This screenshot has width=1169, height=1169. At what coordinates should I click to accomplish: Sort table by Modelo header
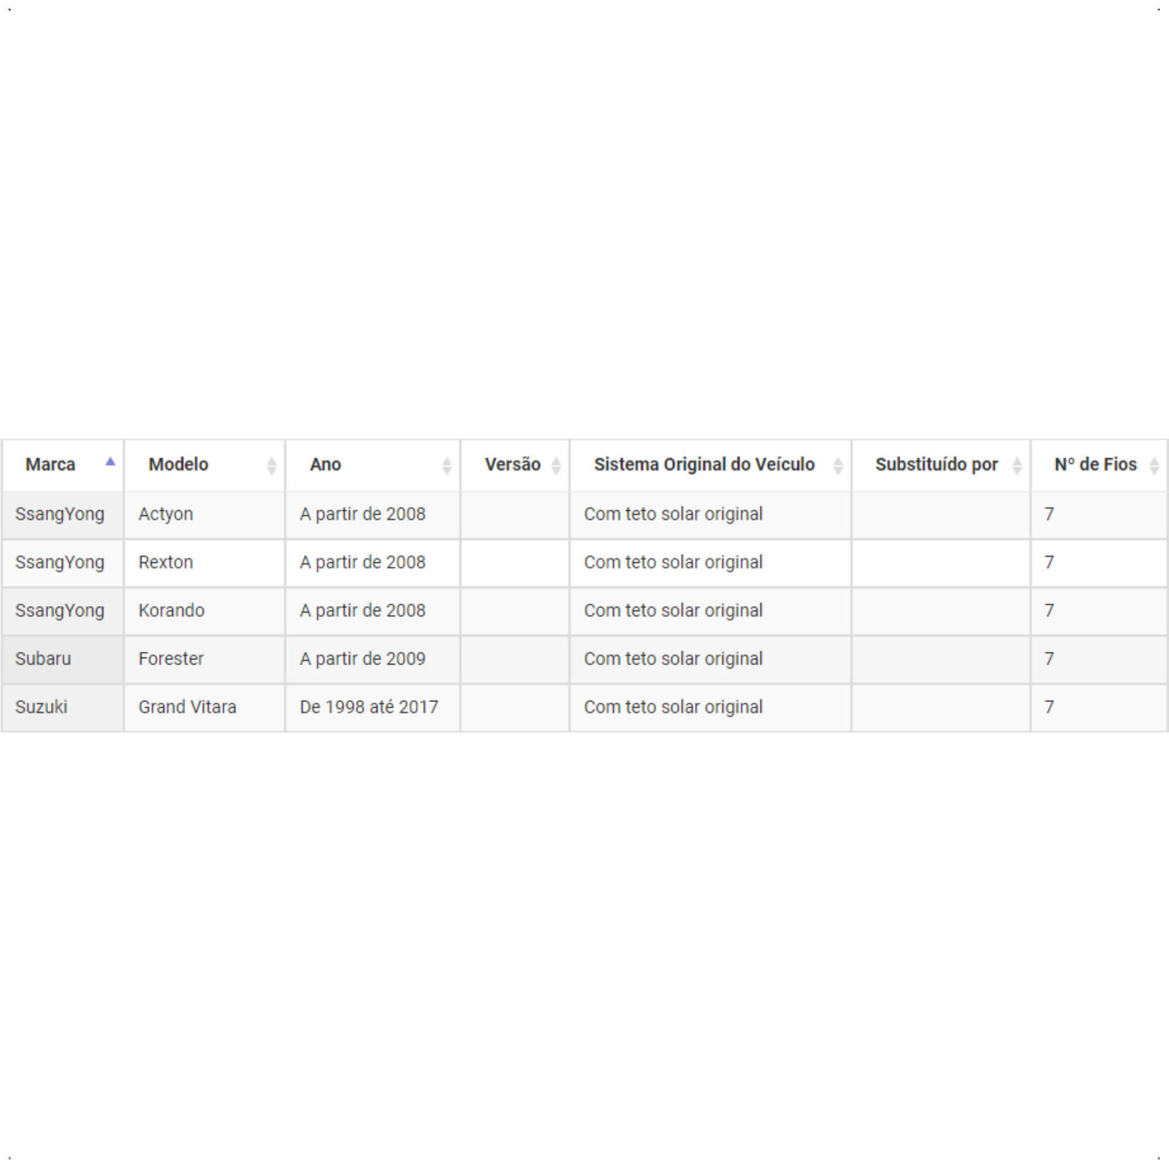click(205, 465)
